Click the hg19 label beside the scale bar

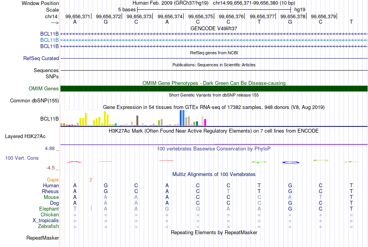point(300,10)
